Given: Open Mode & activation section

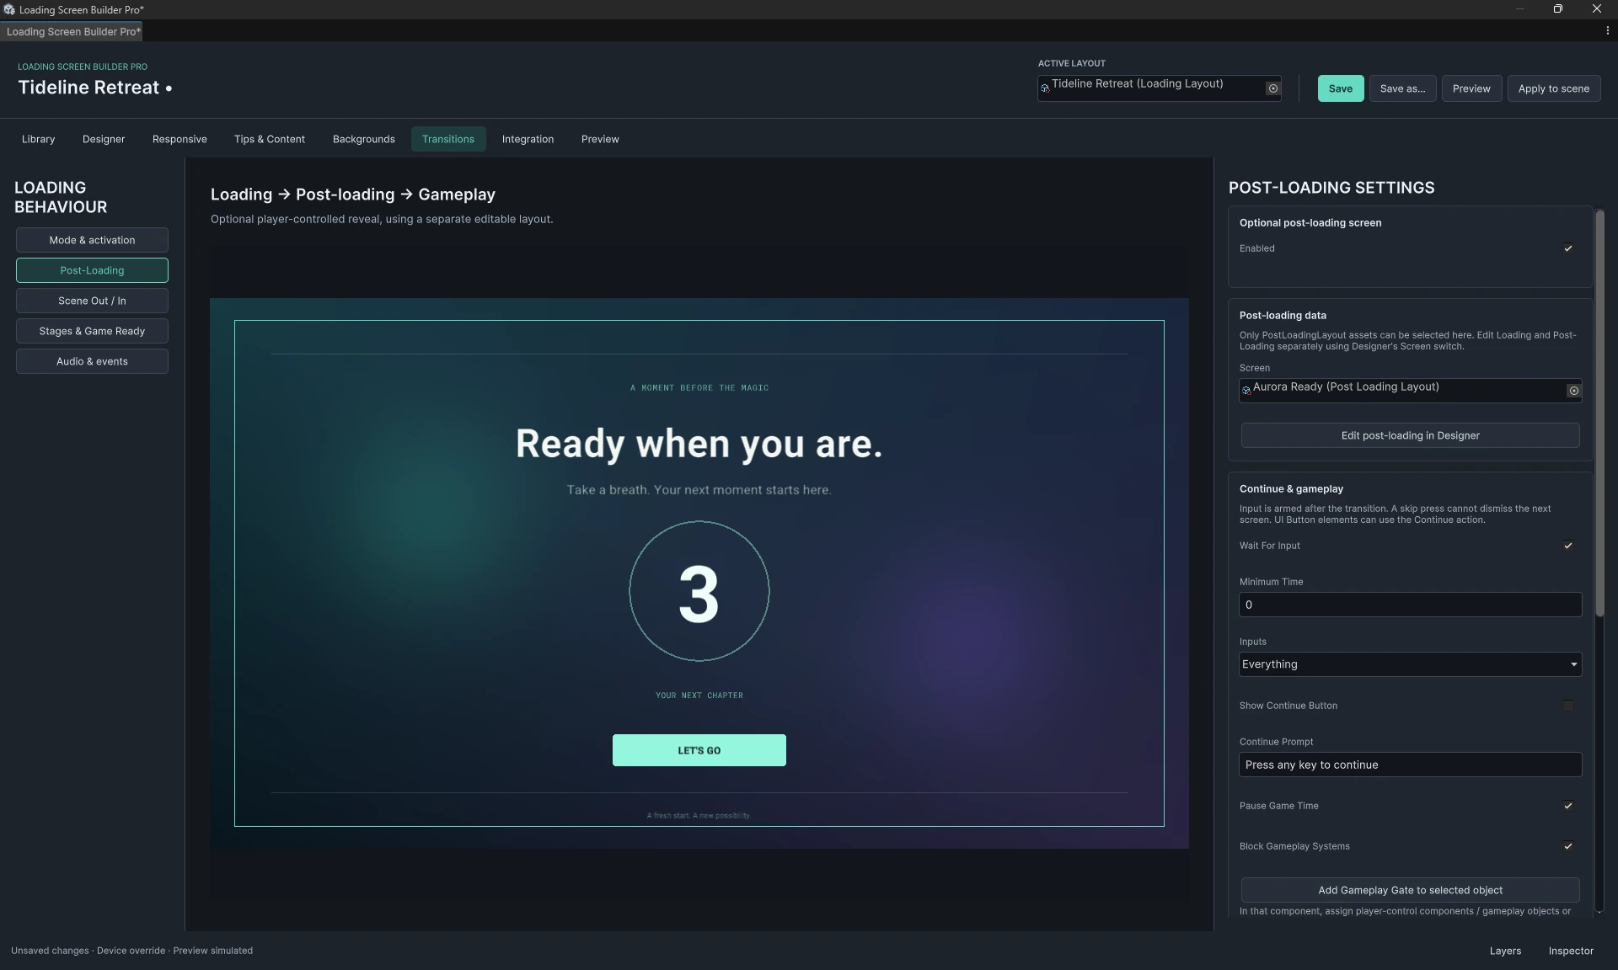Looking at the screenshot, I should pyautogui.click(x=92, y=240).
